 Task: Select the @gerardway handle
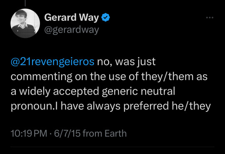[72, 30]
